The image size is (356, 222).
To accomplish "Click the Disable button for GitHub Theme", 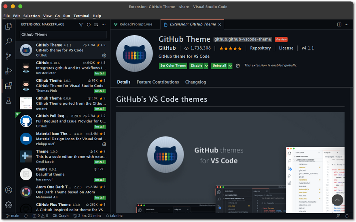I will click(x=196, y=66).
